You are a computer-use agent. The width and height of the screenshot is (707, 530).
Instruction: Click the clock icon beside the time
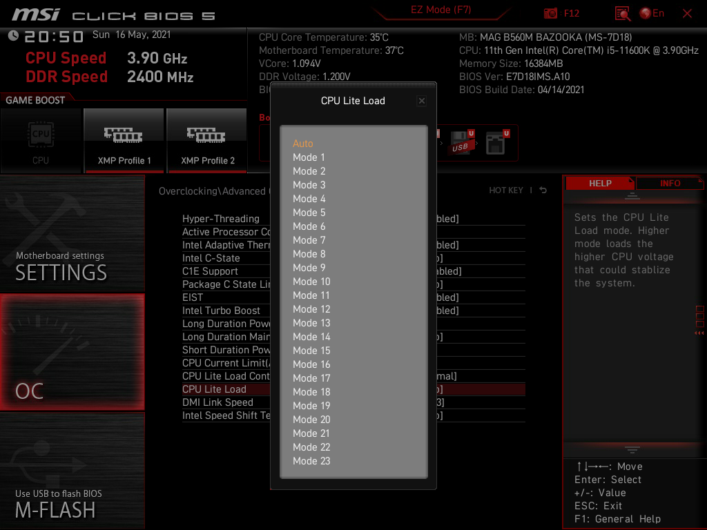[x=13, y=36]
